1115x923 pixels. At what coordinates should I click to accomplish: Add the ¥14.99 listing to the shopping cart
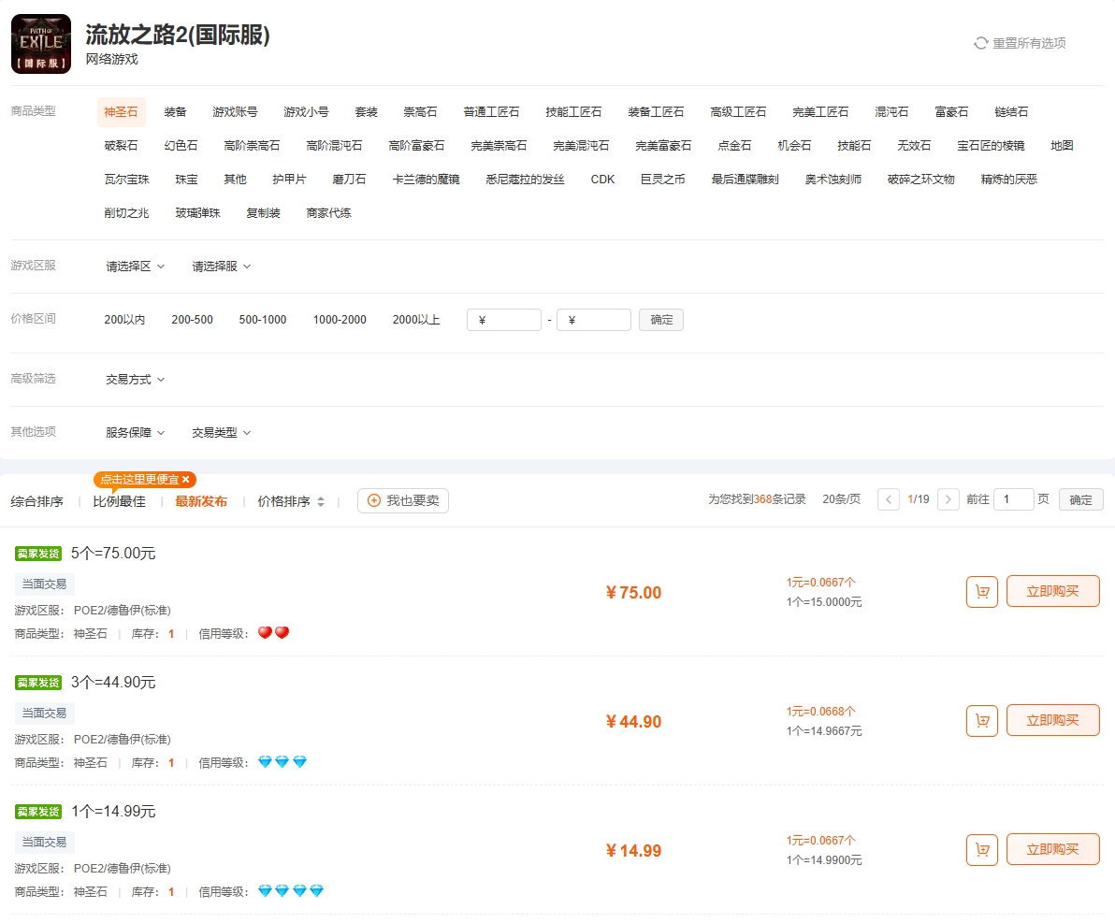coord(981,849)
